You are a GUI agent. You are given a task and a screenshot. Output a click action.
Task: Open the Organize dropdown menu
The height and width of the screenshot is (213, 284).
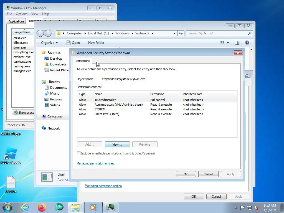49,43
